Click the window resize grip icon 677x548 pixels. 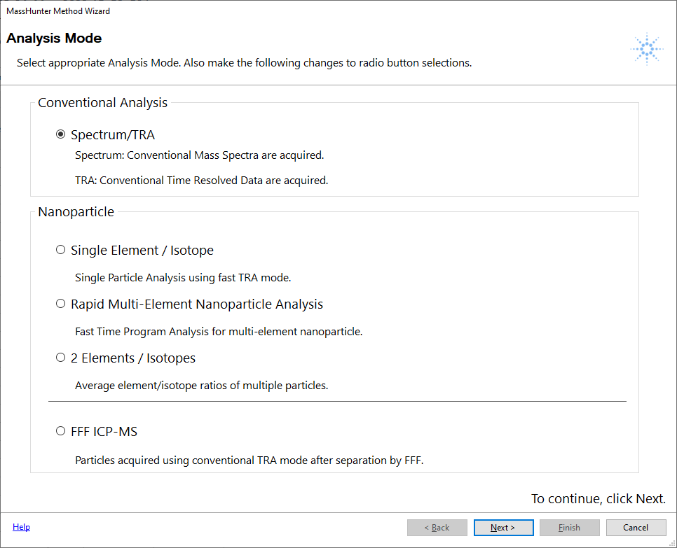pyautogui.click(x=672, y=543)
